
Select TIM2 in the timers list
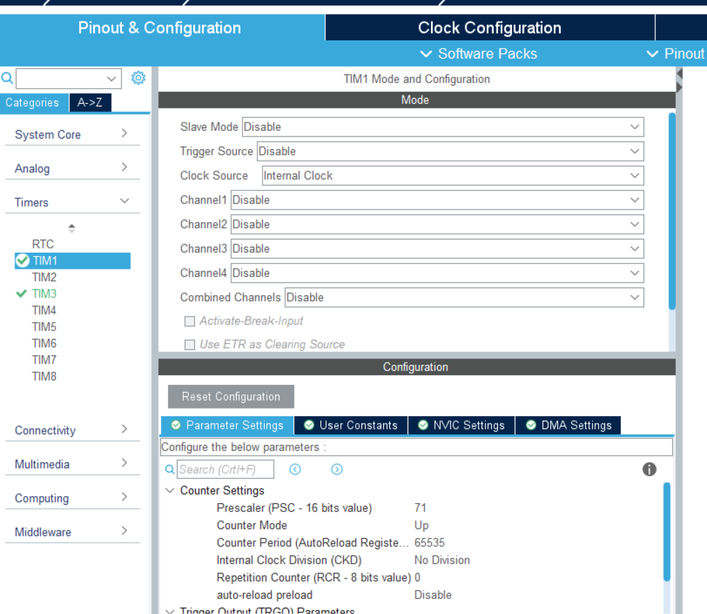point(44,277)
